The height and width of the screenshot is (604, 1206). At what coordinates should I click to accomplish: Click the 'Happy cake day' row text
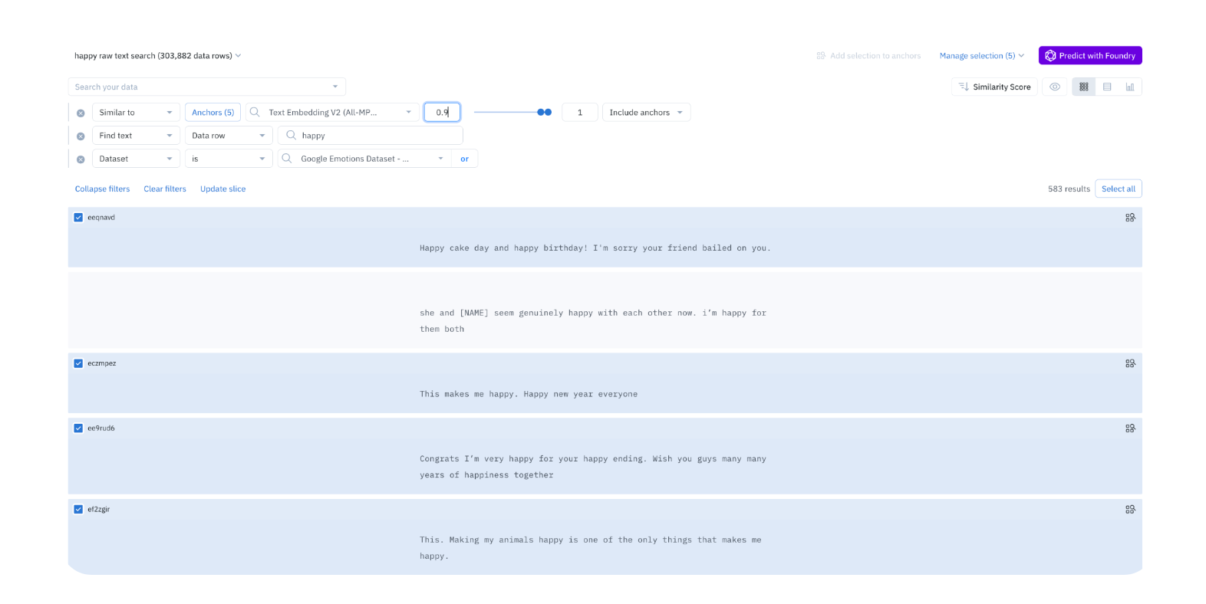(x=595, y=248)
